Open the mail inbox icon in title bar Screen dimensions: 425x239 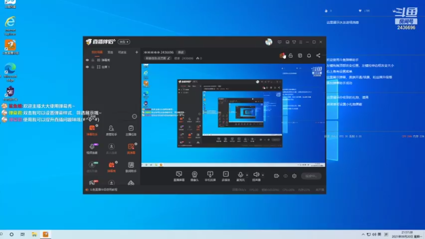click(287, 42)
